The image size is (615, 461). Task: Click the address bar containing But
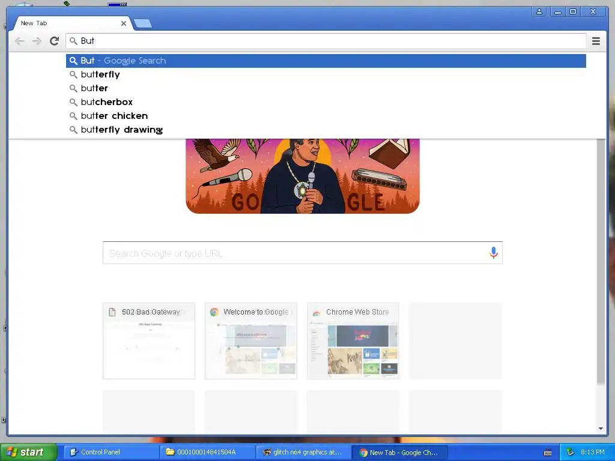tap(326, 41)
